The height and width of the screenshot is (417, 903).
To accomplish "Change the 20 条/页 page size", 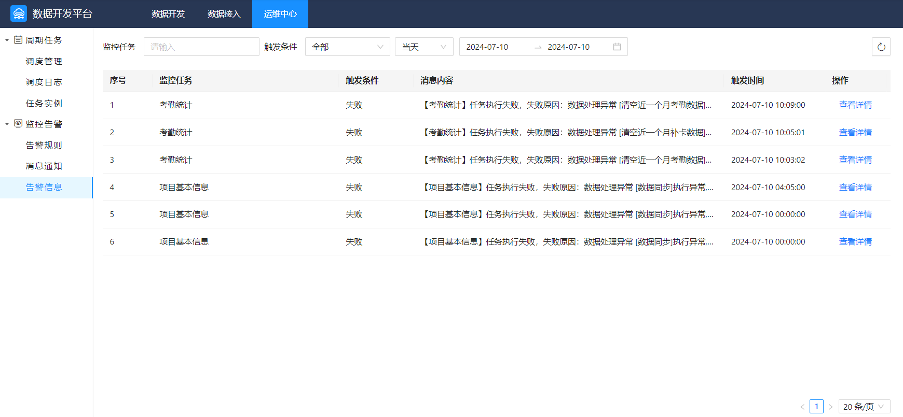I will [x=864, y=407].
